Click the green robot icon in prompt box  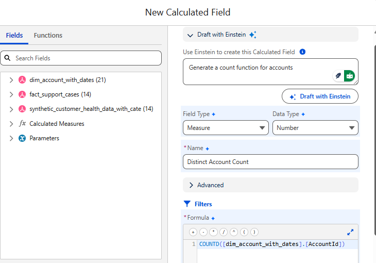tap(350, 76)
